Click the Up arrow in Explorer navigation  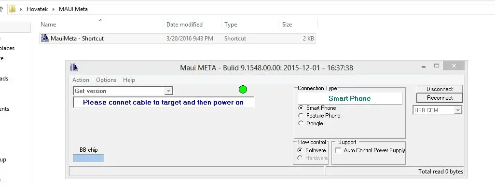[1, 9]
